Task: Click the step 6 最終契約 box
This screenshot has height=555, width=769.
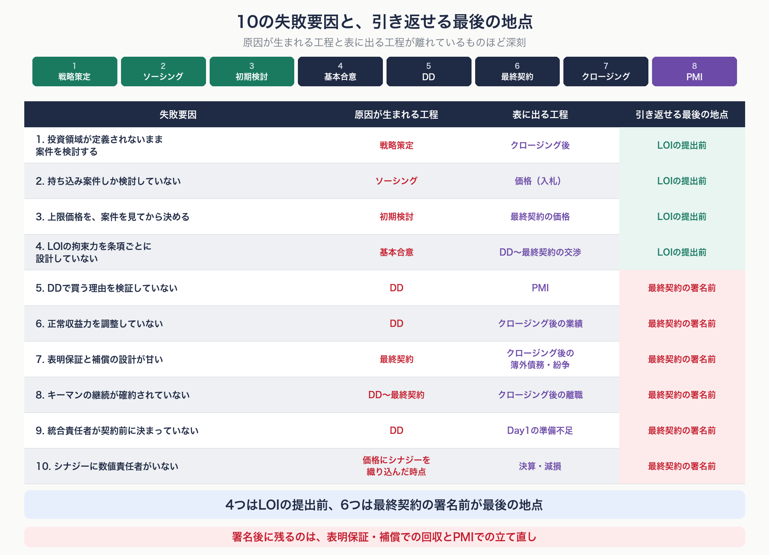Action: pos(517,71)
